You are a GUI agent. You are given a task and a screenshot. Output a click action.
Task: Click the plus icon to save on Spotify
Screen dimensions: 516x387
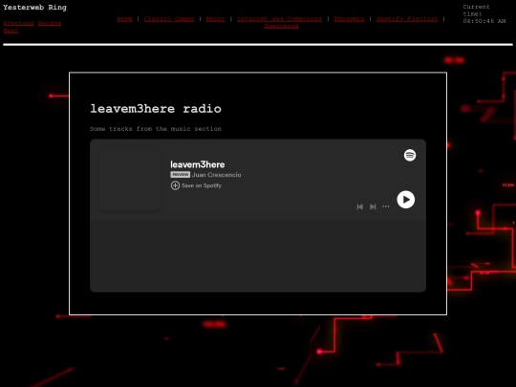[175, 185]
